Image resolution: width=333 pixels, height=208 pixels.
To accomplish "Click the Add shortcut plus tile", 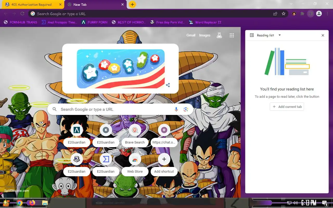I will [x=164, y=165].
